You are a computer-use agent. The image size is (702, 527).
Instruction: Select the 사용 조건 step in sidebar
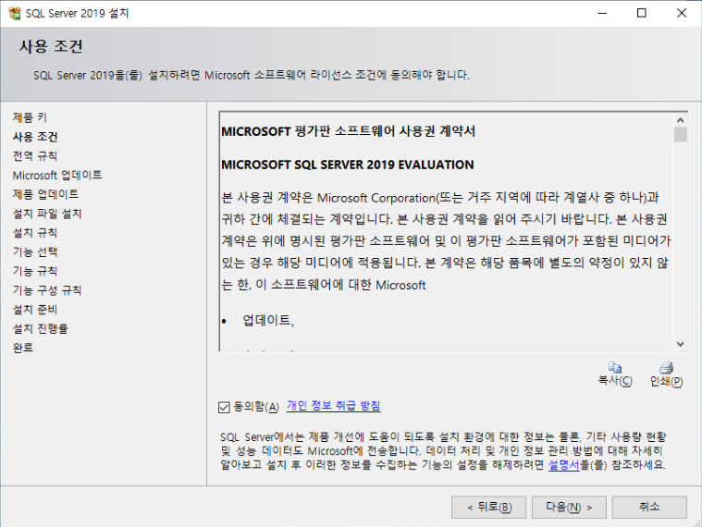(x=35, y=137)
